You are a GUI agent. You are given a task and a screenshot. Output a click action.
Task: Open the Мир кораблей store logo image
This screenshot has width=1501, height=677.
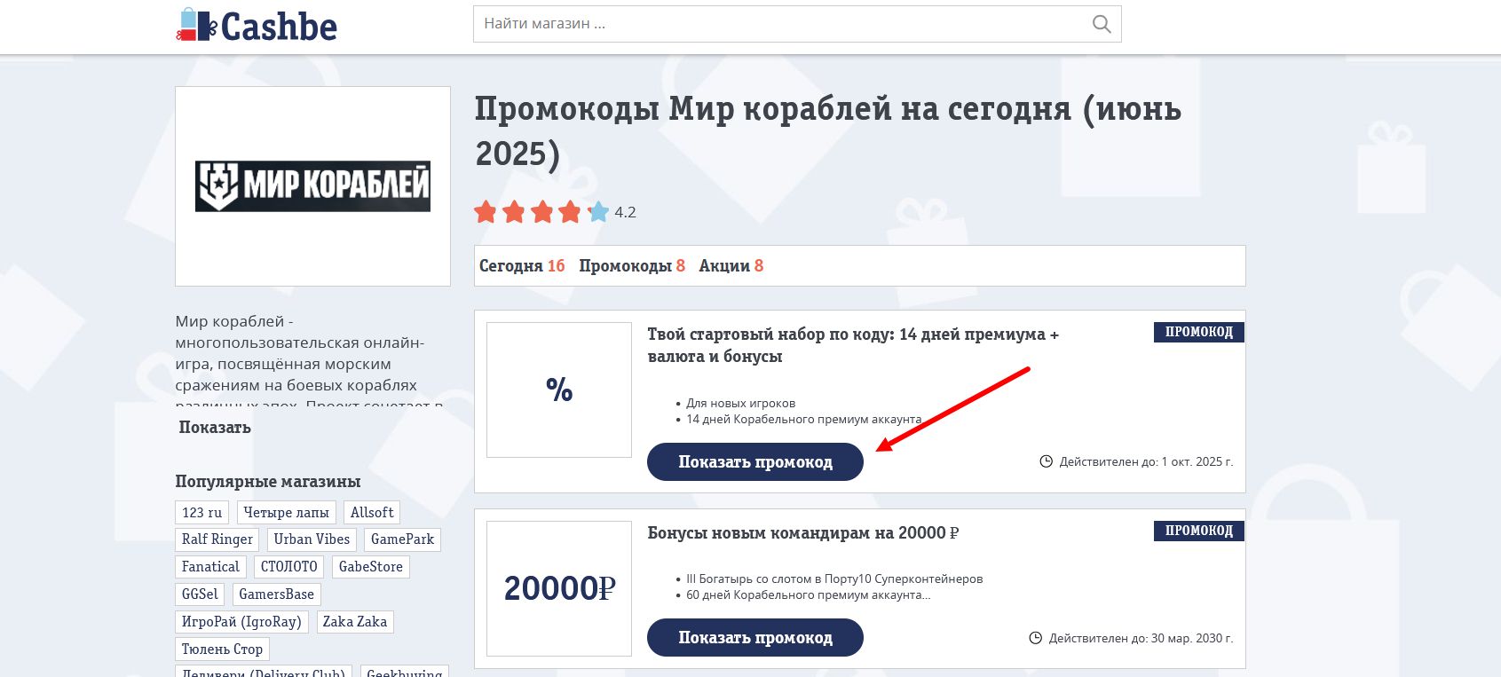pos(312,186)
